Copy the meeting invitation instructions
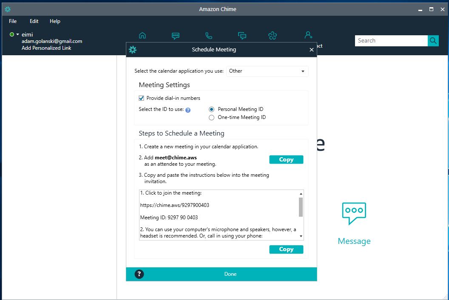Image resolution: width=449 pixels, height=300 pixels. click(286, 249)
